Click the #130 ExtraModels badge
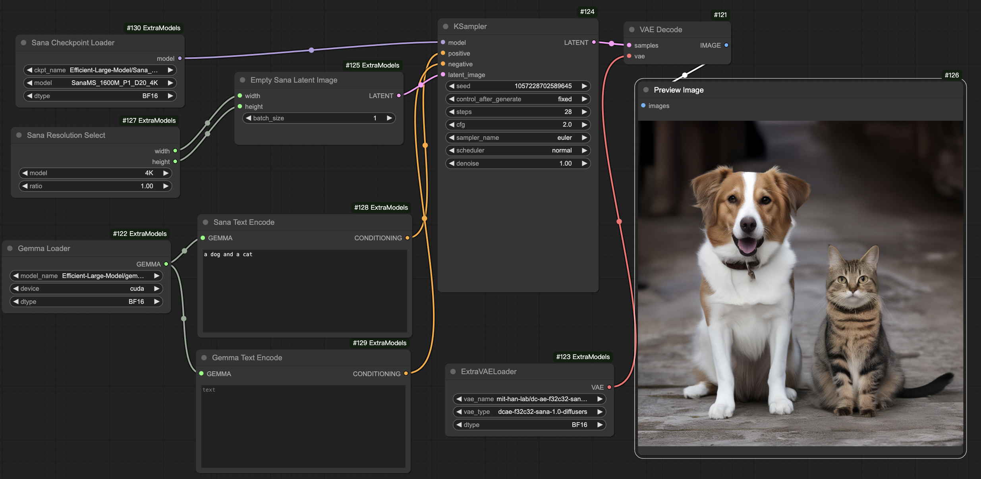This screenshot has width=981, height=479. 153,28
